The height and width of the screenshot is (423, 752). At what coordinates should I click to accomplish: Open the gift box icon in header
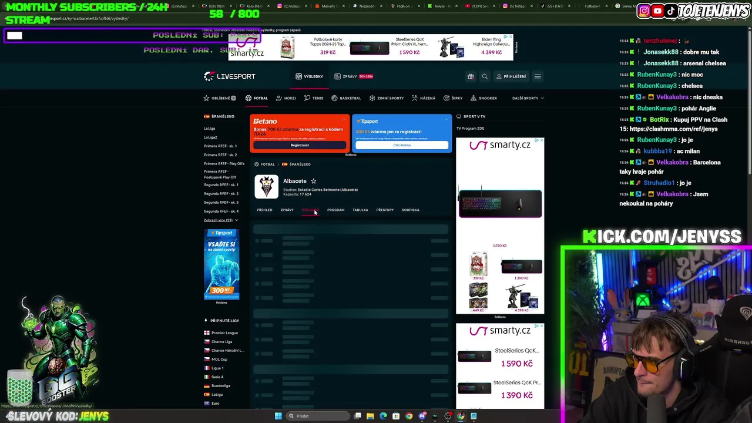tap(471, 76)
